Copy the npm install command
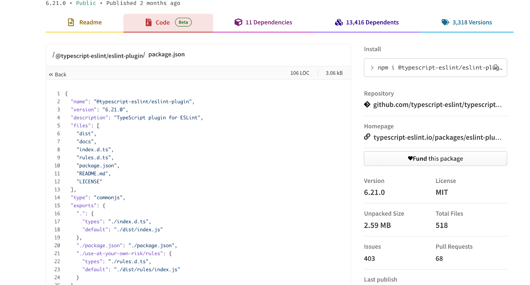The height and width of the screenshot is (285, 530). [496, 67]
